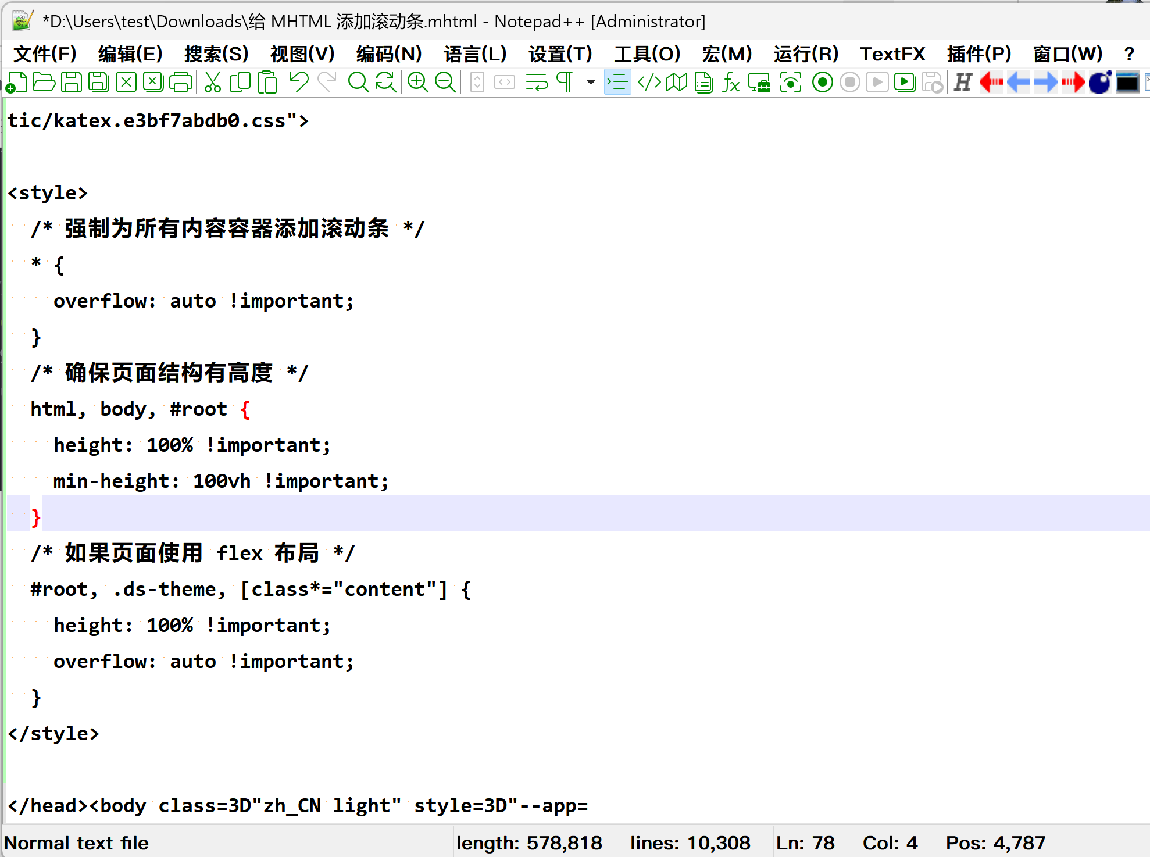
Task: Expand the dropdown arrow beside pilcrow icon
Action: tap(591, 82)
